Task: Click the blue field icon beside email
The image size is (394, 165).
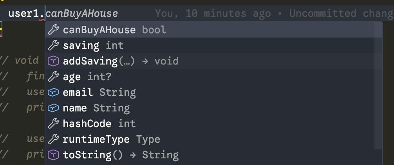Action: [x=53, y=92]
